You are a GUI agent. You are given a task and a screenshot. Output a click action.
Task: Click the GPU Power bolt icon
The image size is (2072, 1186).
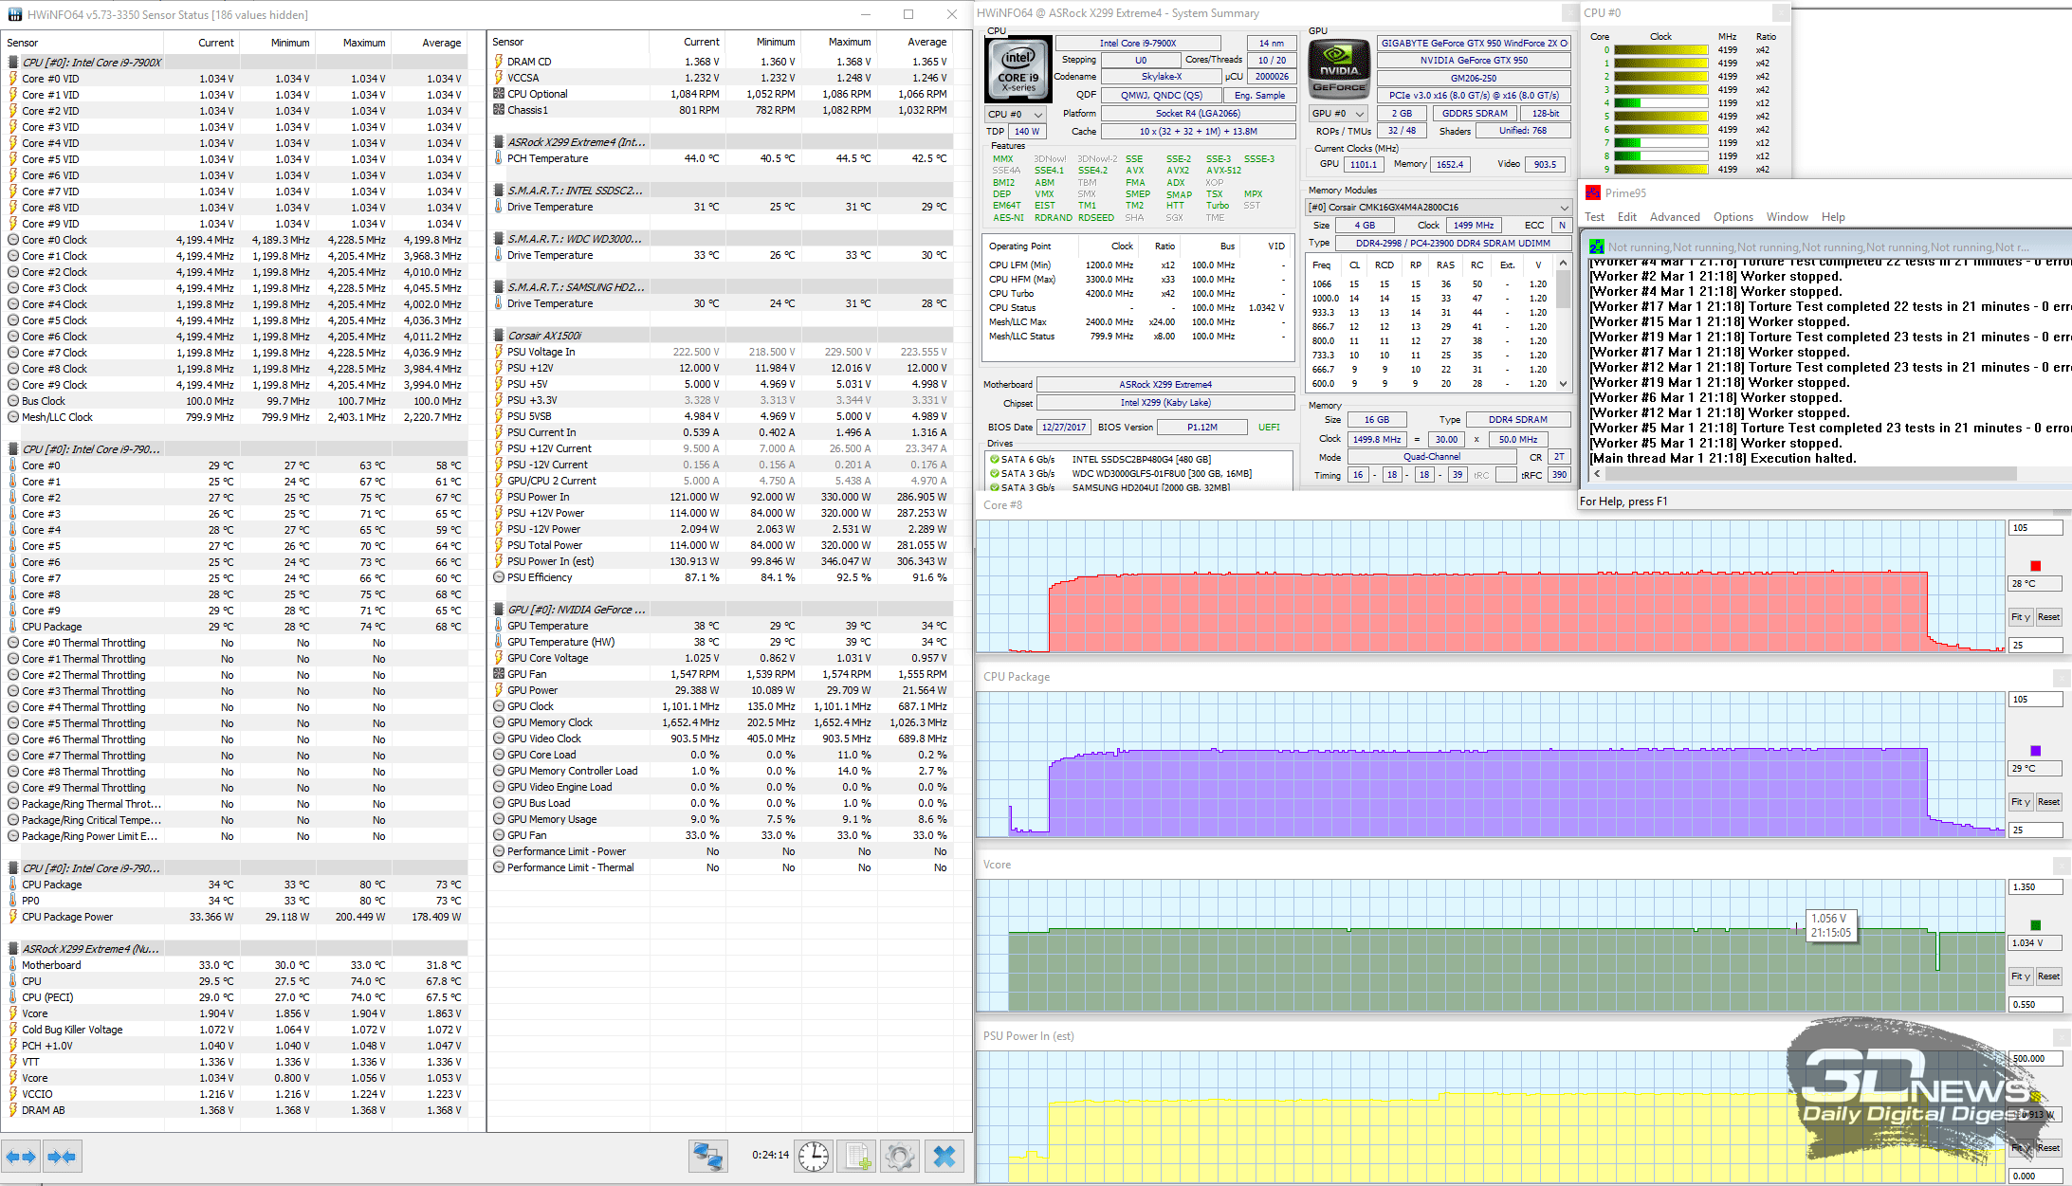(499, 690)
